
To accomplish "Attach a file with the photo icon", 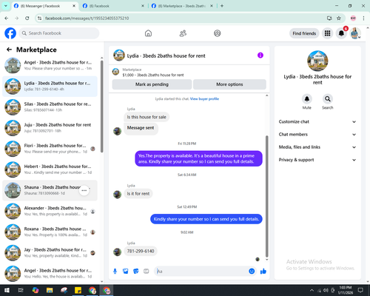I will (125, 272).
